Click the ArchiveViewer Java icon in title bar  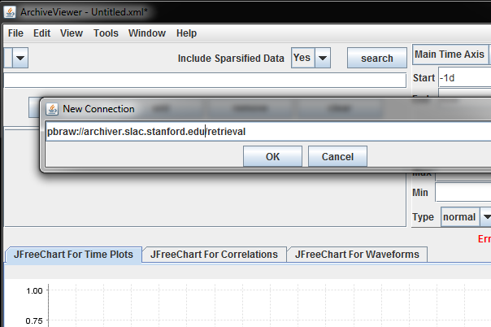(10, 12)
